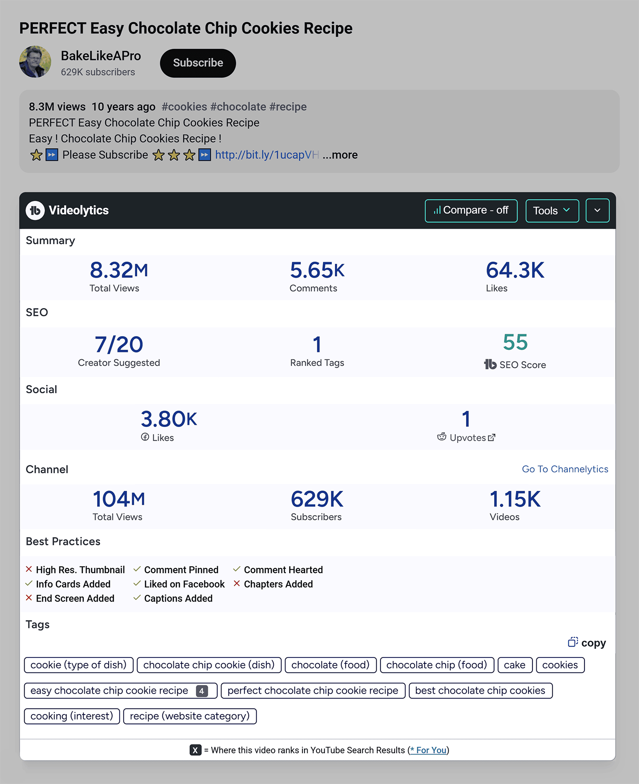Click the Facebook icon beside Likes

145,437
